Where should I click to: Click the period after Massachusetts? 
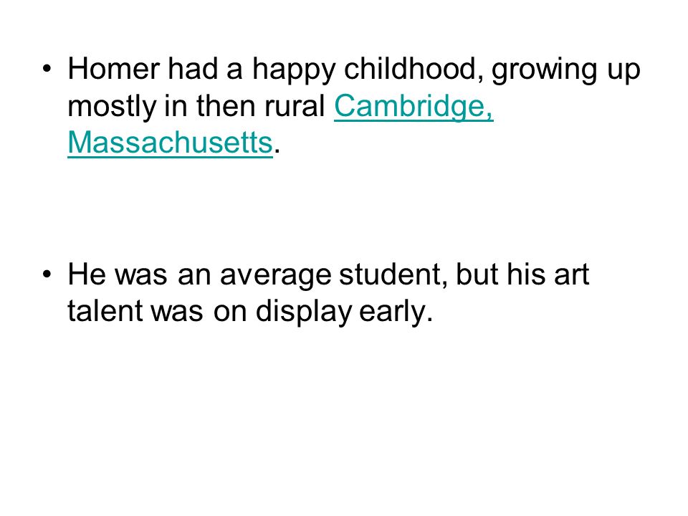coord(277,151)
